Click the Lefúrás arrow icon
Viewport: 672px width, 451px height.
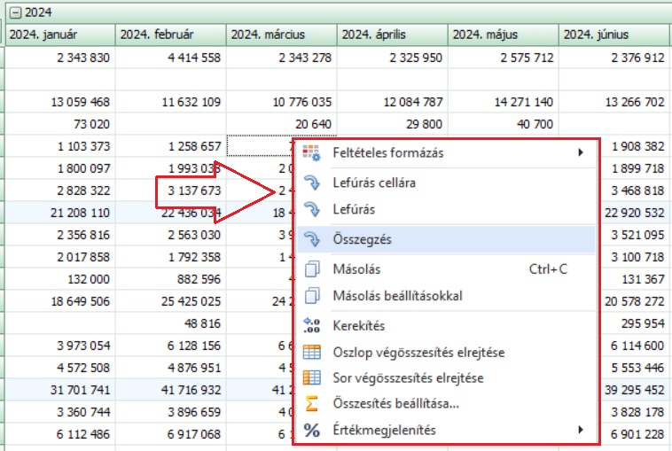click(x=311, y=209)
